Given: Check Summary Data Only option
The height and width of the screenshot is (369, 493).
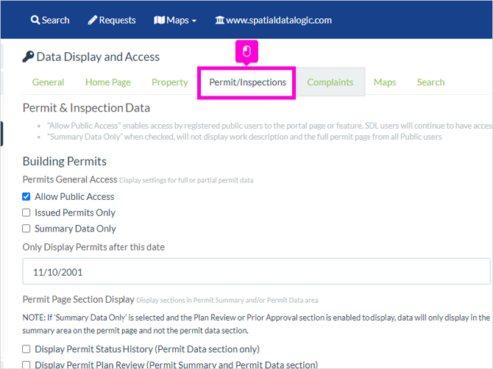Looking at the screenshot, I should (26, 229).
